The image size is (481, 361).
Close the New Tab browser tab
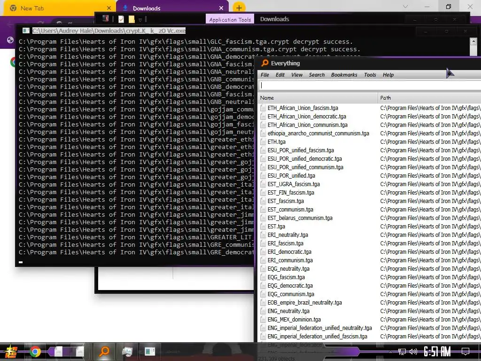click(x=109, y=8)
